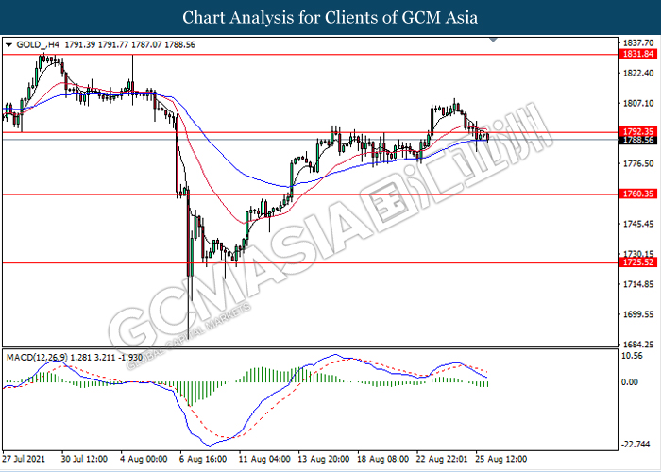Viewport: 661px width, 472px height.
Task: Click the 10.56 MACD scale value
Action: pyautogui.click(x=634, y=356)
